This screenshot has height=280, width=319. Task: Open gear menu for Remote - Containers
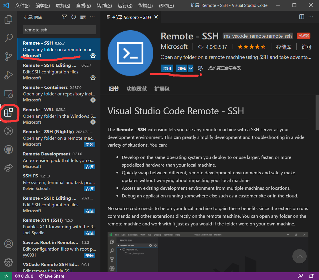(93, 100)
